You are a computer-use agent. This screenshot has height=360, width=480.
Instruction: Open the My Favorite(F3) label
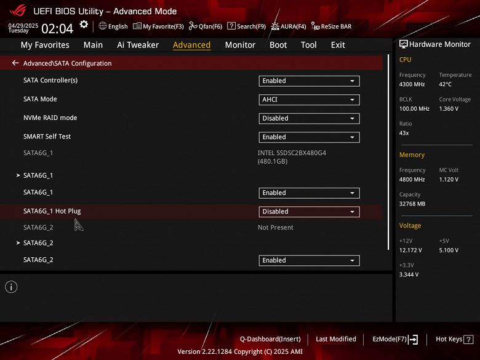pos(163,26)
